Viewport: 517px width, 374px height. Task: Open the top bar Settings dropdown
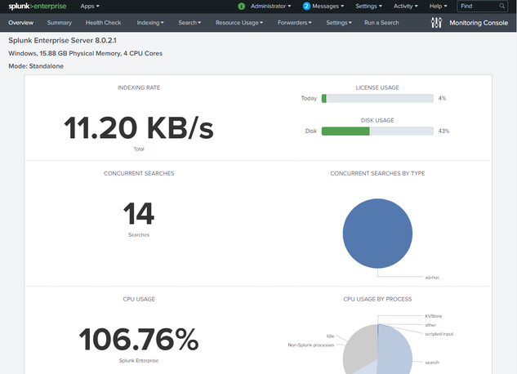(368, 7)
